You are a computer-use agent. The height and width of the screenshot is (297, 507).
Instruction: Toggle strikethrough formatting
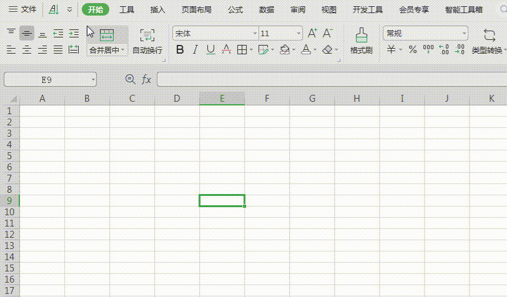[226, 49]
